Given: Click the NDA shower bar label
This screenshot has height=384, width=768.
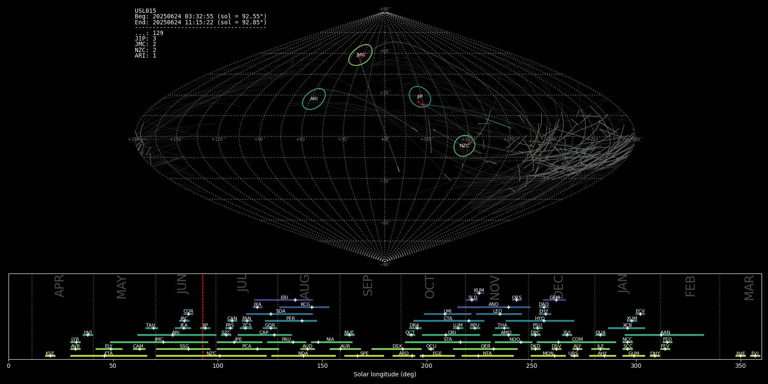Looking at the screenshot, I should click(x=303, y=354).
